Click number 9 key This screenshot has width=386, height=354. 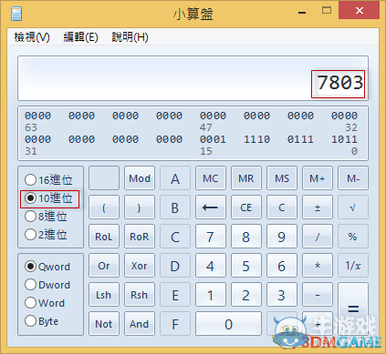282,237
